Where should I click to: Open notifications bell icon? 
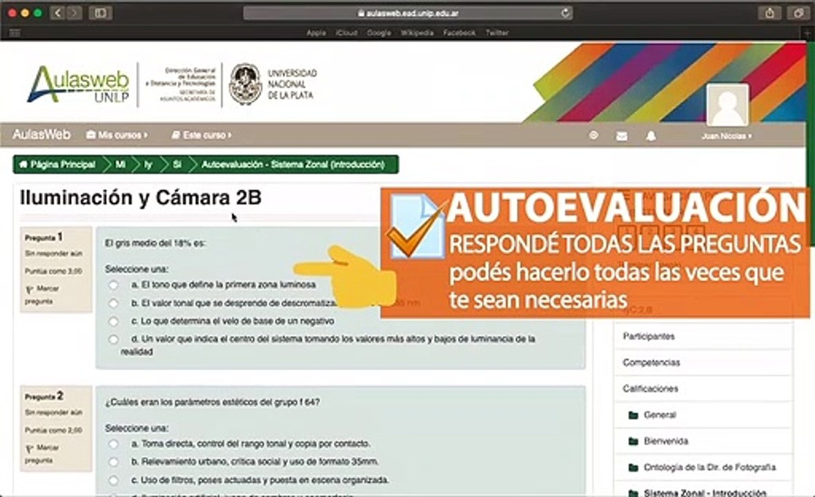point(650,136)
